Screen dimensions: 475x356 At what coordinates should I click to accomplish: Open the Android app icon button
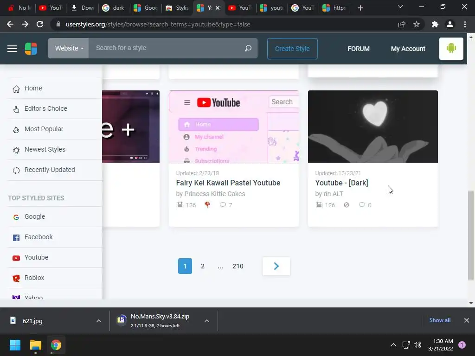point(451,48)
